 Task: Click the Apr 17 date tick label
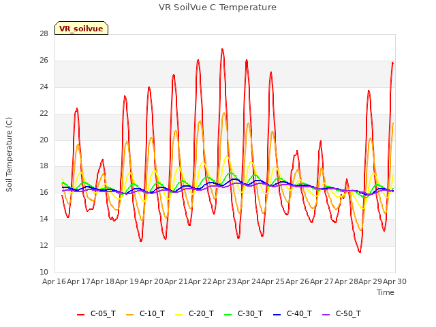[79, 281]
